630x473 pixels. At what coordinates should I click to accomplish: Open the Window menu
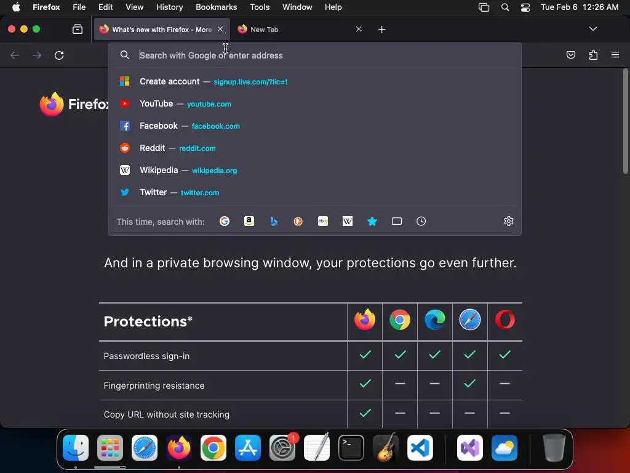[x=297, y=7]
